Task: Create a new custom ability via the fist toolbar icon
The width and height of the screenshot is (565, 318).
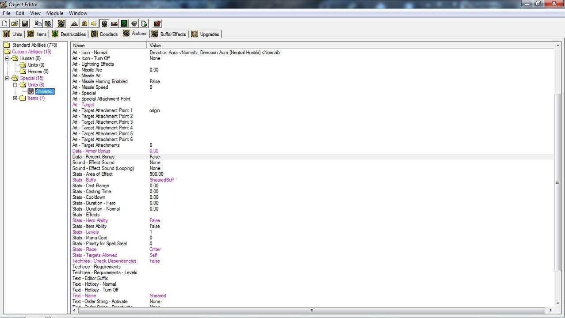Action: pyautogui.click(x=61, y=23)
